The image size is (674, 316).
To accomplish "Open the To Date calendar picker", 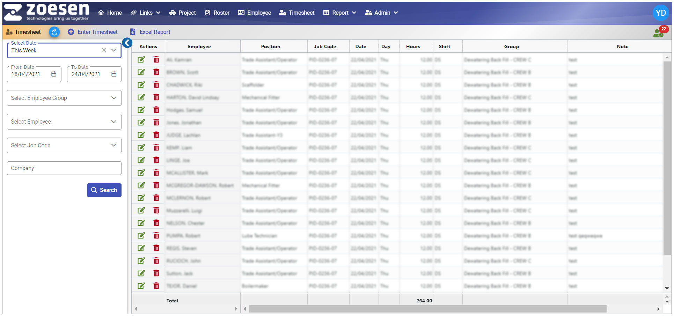I will point(114,74).
